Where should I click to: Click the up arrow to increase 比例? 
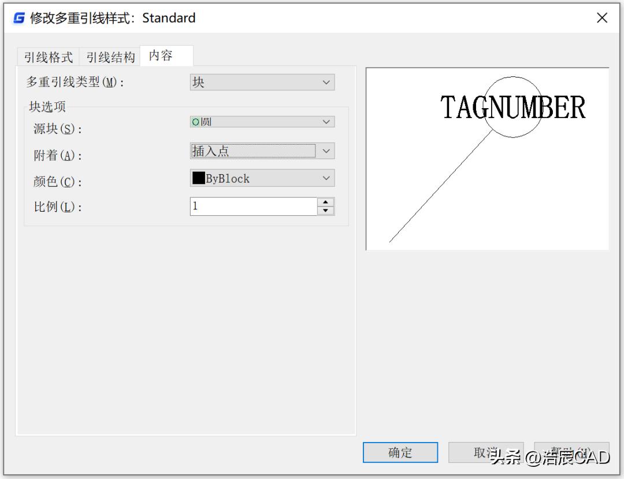[x=326, y=202]
